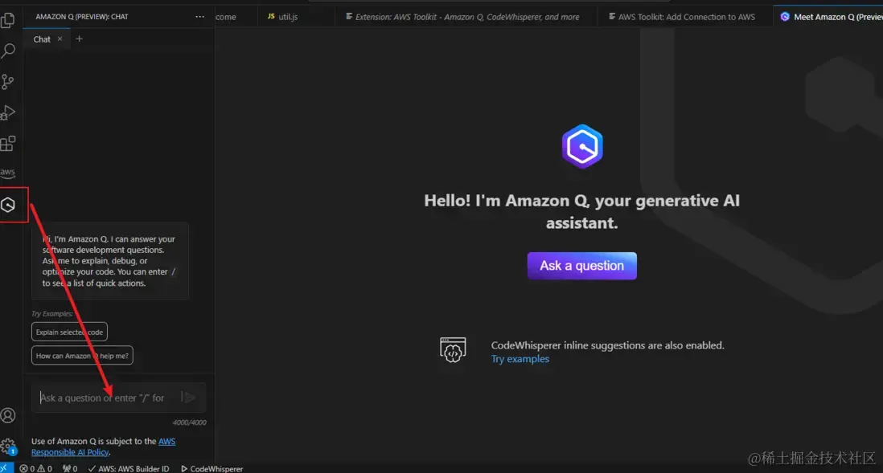Click the CodeWhisperer inline suggestions icon
The image size is (883, 473).
tap(453, 350)
